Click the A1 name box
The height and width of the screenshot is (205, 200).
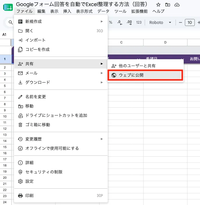click(4, 34)
